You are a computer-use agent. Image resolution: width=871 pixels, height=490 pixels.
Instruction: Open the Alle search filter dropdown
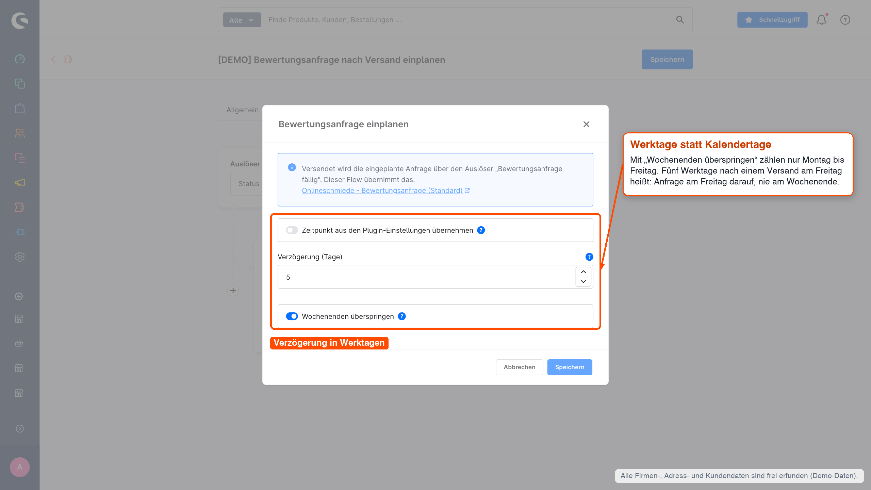(x=242, y=20)
